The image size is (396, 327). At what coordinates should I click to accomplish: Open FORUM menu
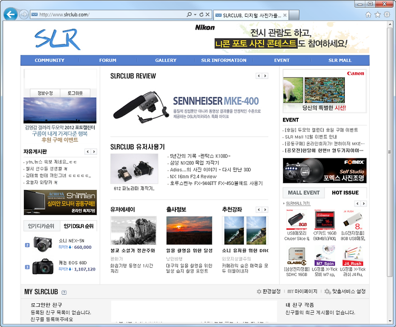[x=108, y=60]
